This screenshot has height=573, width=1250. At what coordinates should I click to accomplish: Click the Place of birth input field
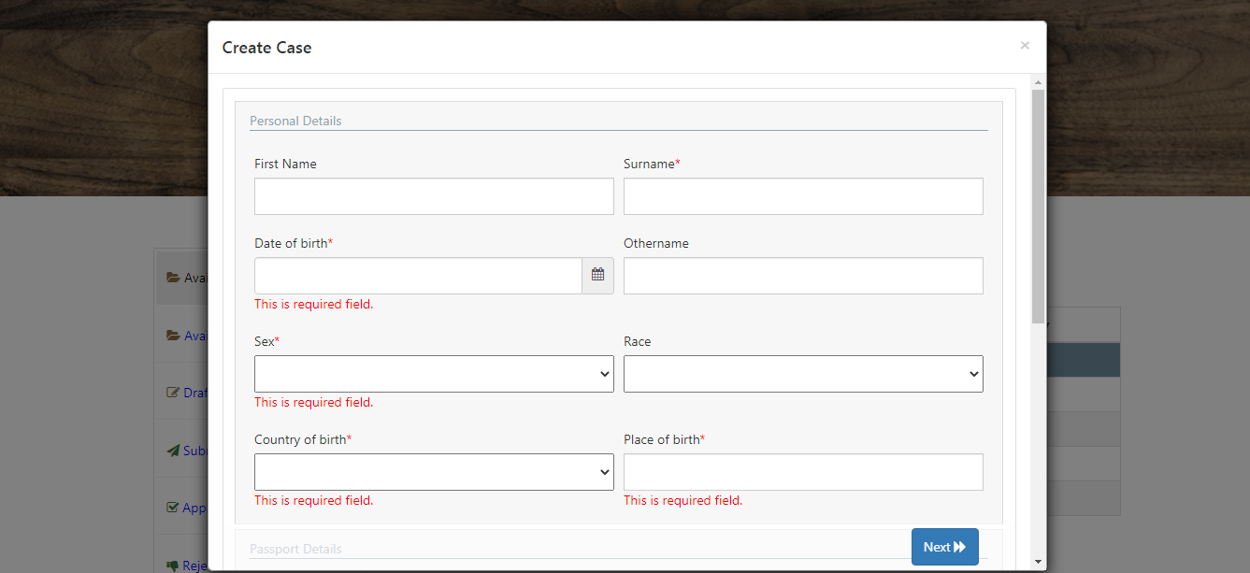(803, 472)
